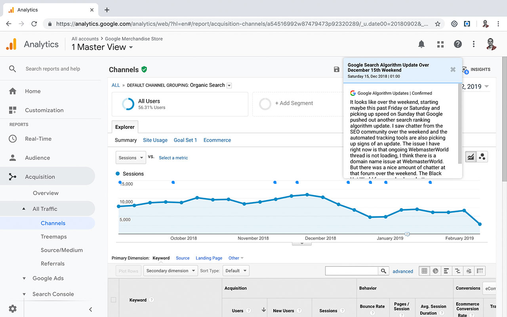Select the Explorer tab

125,127
